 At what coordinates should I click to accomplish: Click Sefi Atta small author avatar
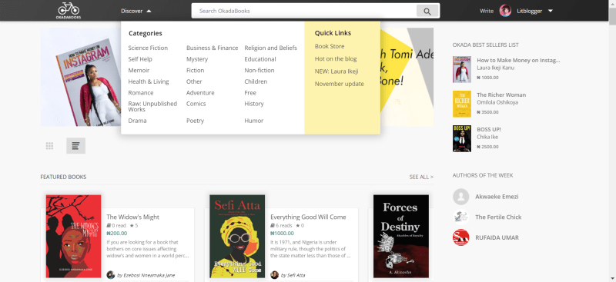(275, 275)
